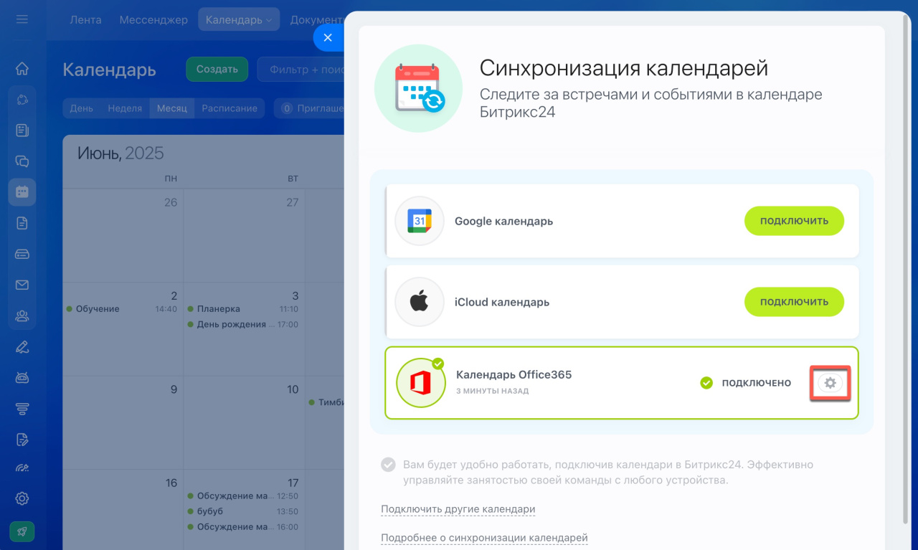Click the calendar sync illustration icon

pos(419,88)
